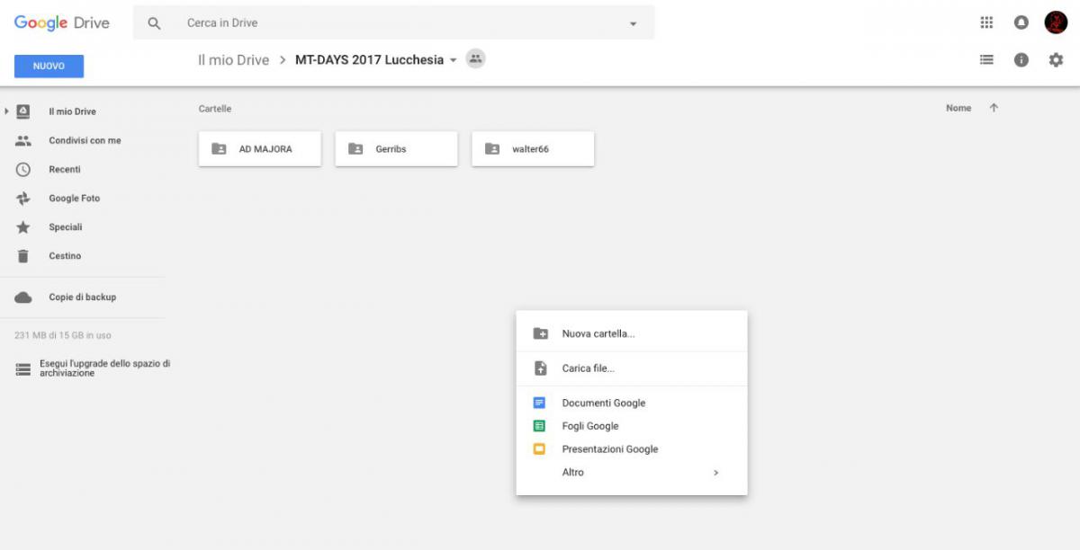Choose Fogli Google in the menu

click(x=632, y=426)
